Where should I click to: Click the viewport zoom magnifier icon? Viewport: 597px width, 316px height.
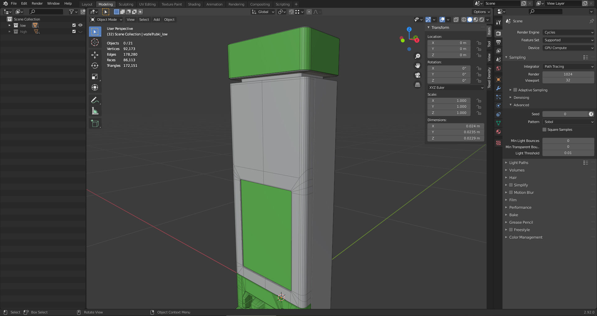pyautogui.click(x=418, y=56)
